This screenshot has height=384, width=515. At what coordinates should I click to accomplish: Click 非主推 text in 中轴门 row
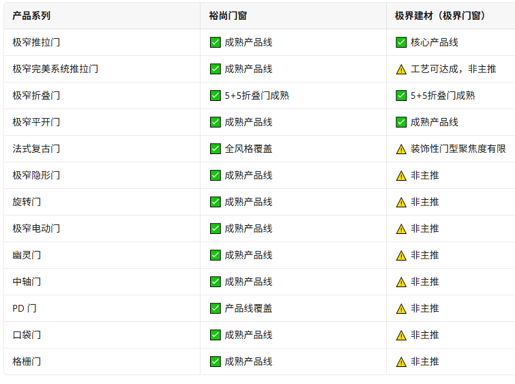click(425, 282)
